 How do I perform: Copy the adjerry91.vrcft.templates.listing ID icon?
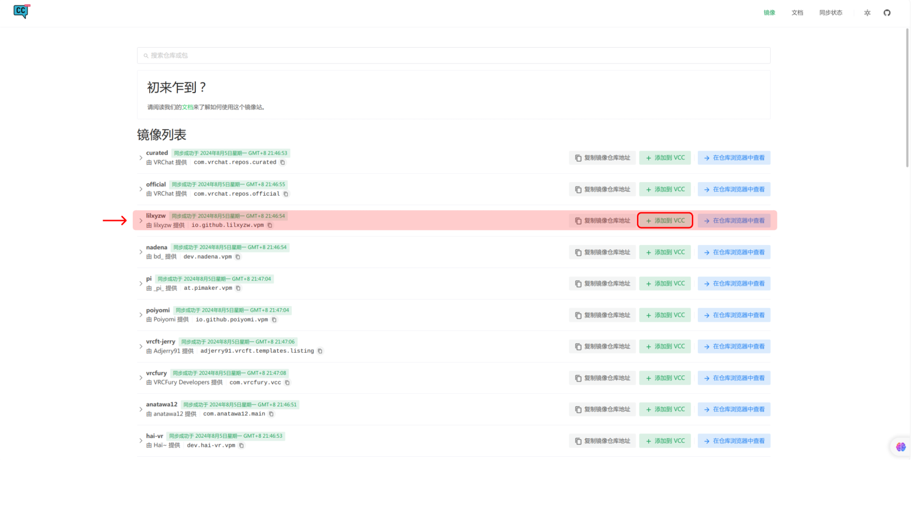(320, 351)
